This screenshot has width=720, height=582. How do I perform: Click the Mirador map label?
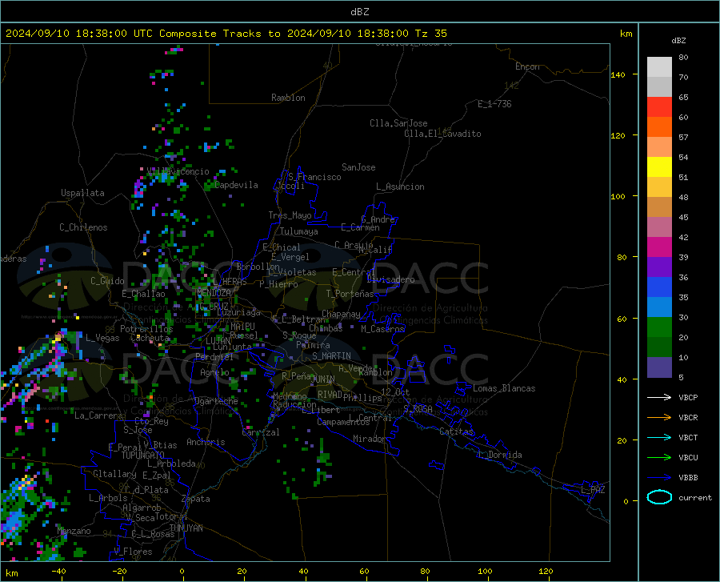pos(369,439)
